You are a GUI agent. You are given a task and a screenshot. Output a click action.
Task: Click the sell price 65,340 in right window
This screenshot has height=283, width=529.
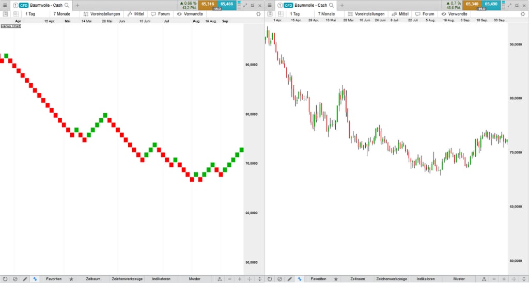click(472, 4)
